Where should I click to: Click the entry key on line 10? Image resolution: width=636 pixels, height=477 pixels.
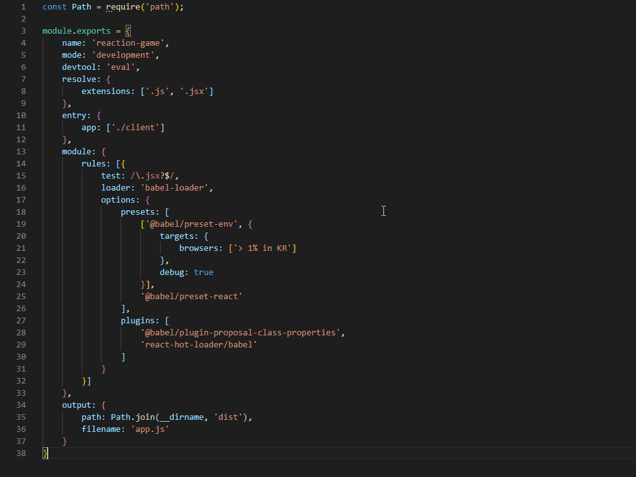tap(74, 116)
